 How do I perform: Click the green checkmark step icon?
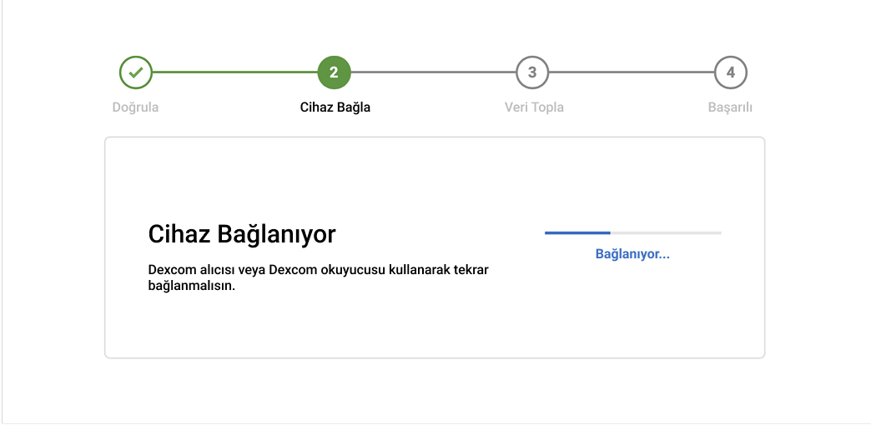[x=136, y=72]
